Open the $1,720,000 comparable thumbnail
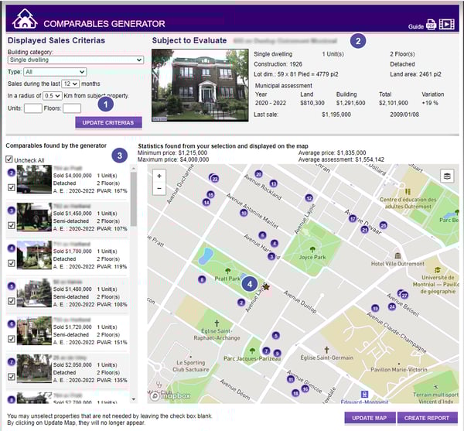This screenshot has width=464, height=431. pos(34,331)
